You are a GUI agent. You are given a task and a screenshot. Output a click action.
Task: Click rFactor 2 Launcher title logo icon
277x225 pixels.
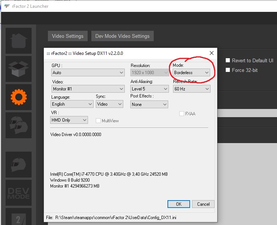click(x=7, y=6)
